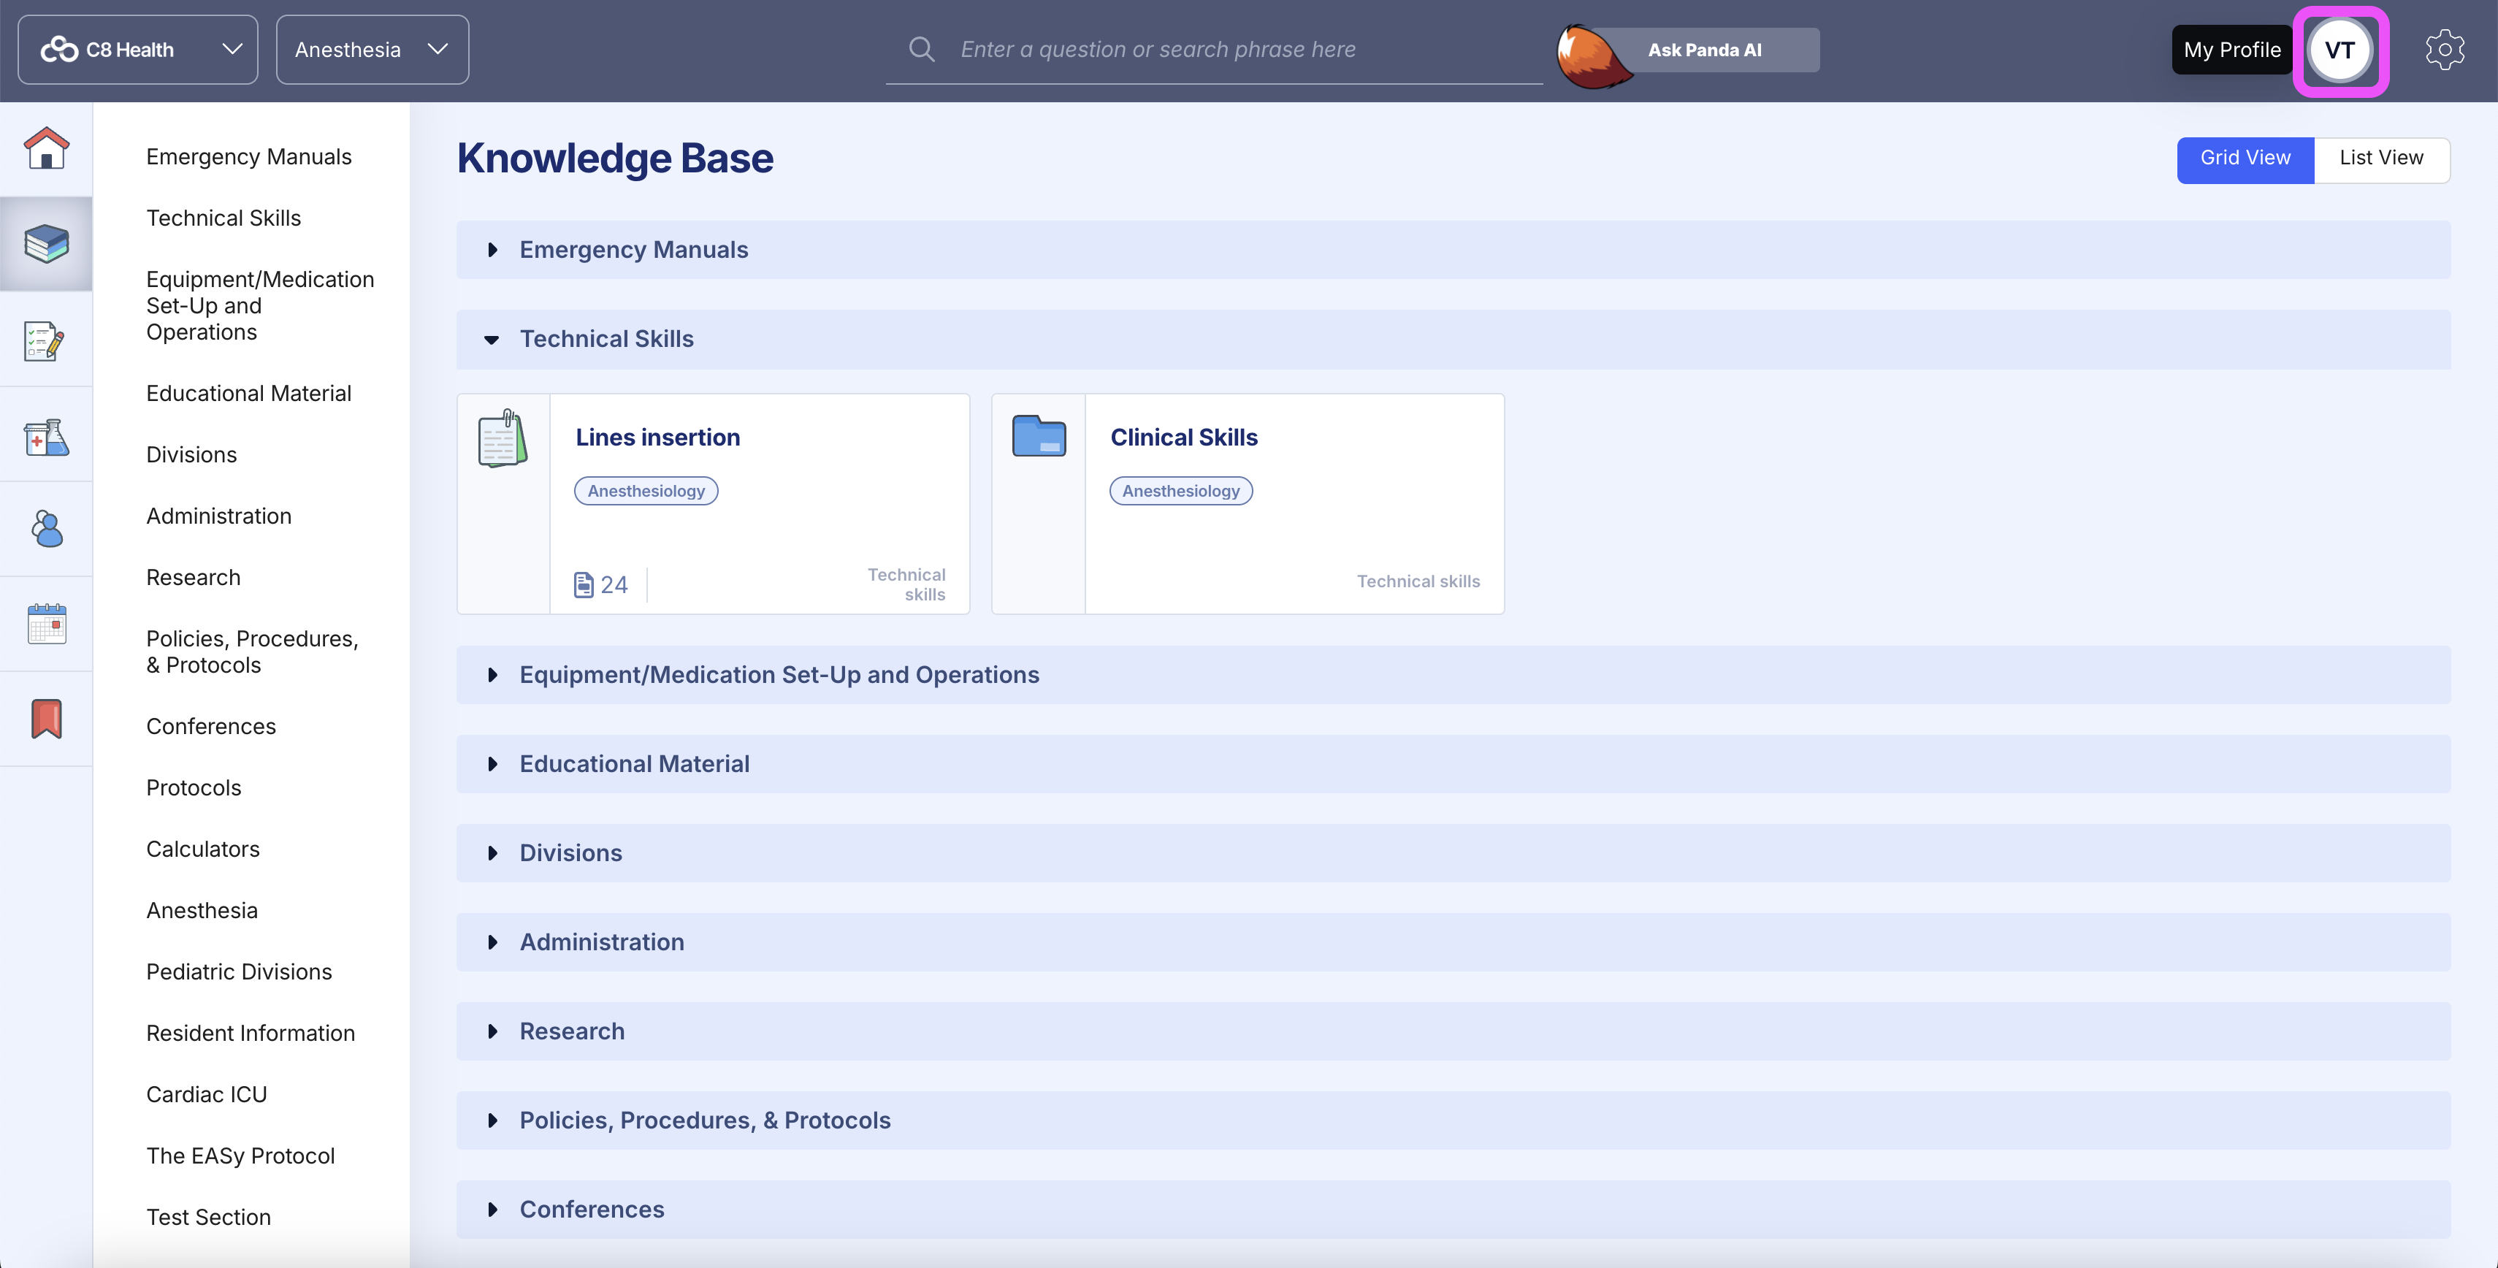Click the Knowledge Base page heading

(616, 158)
